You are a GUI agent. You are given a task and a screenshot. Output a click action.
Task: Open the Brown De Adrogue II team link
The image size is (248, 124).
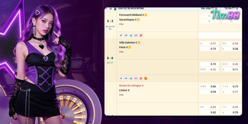(x=131, y=86)
